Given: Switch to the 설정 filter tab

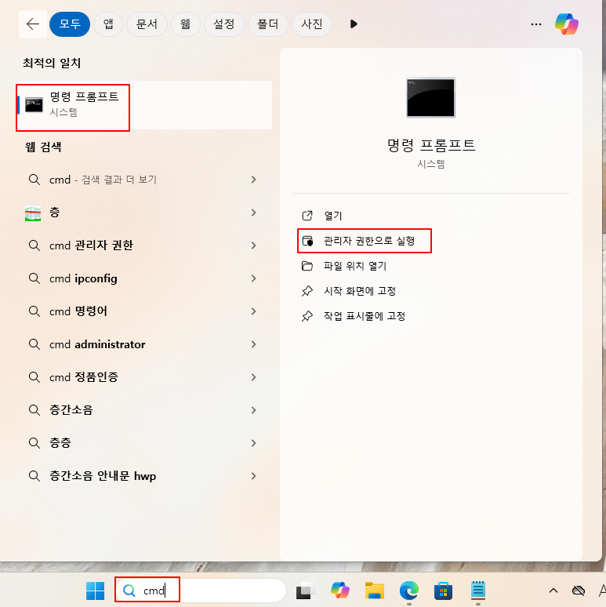Looking at the screenshot, I should 224,24.
